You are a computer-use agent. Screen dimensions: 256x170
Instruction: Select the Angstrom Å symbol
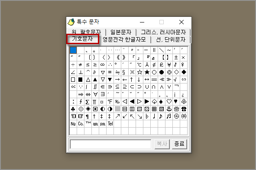(x=147, y=65)
